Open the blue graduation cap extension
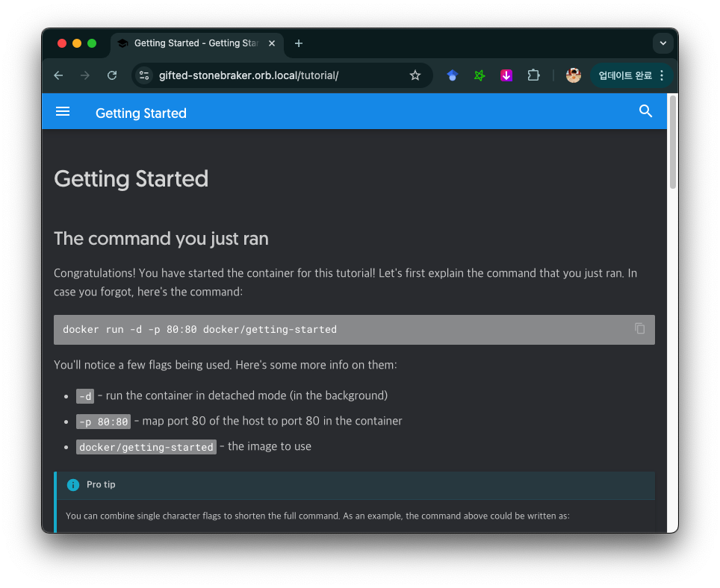Image resolution: width=720 pixels, height=588 pixels. [x=453, y=75]
